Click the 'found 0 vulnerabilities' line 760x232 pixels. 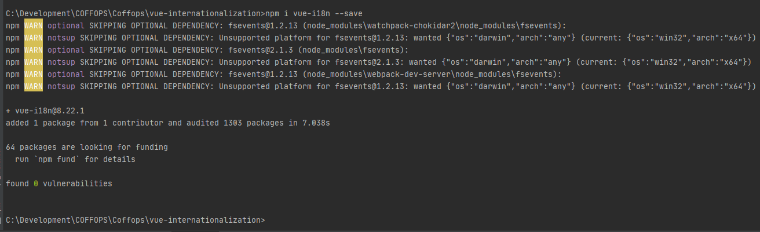pyautogui.click(x=59, y=183)
